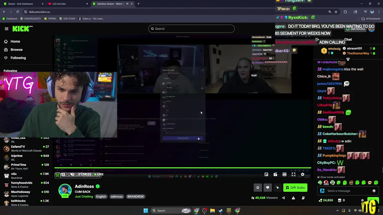Toggle stream notifications bell
Image resolution: width=383 pixels, height=215 pixels.
coord(258,188)
